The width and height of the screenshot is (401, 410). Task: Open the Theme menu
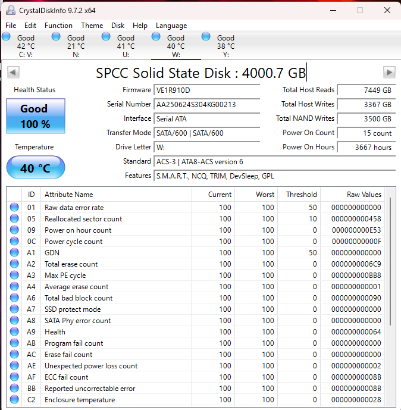(92, 26)
